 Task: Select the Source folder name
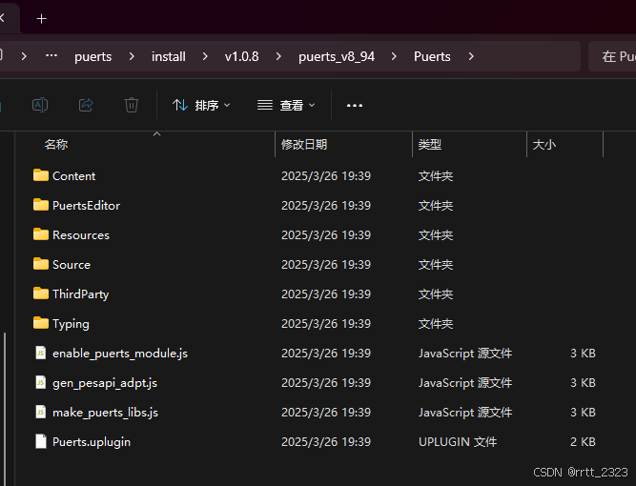[x=72, y=265]
